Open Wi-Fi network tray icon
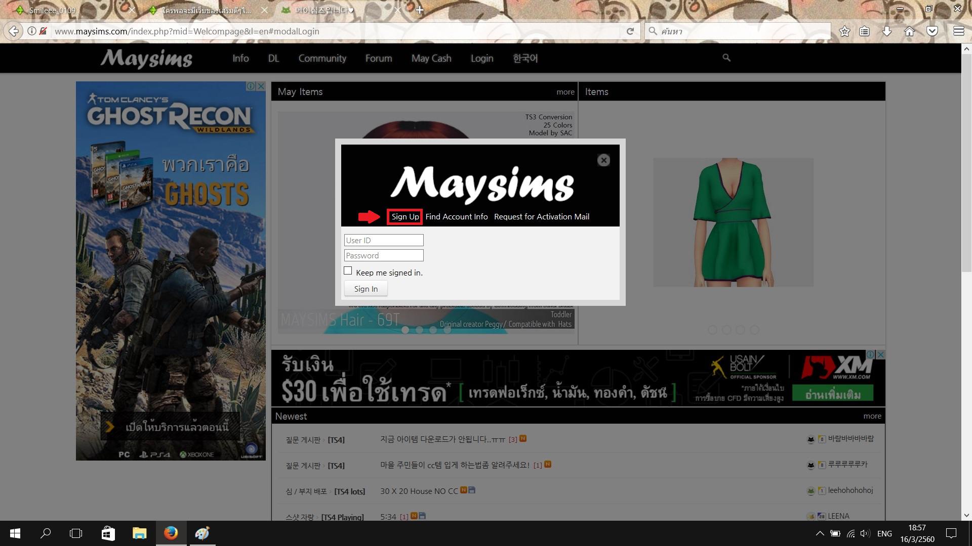972x546 pixels. point(850,533)
